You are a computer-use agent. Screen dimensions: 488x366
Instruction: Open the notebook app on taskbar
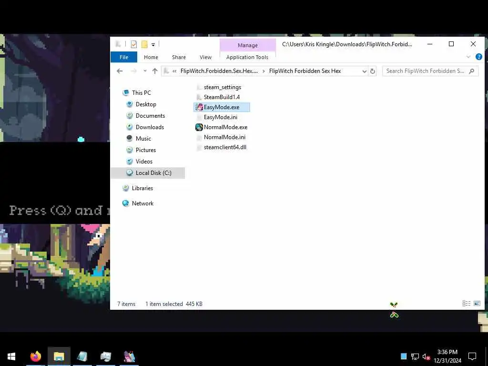(x=82, y=356)
